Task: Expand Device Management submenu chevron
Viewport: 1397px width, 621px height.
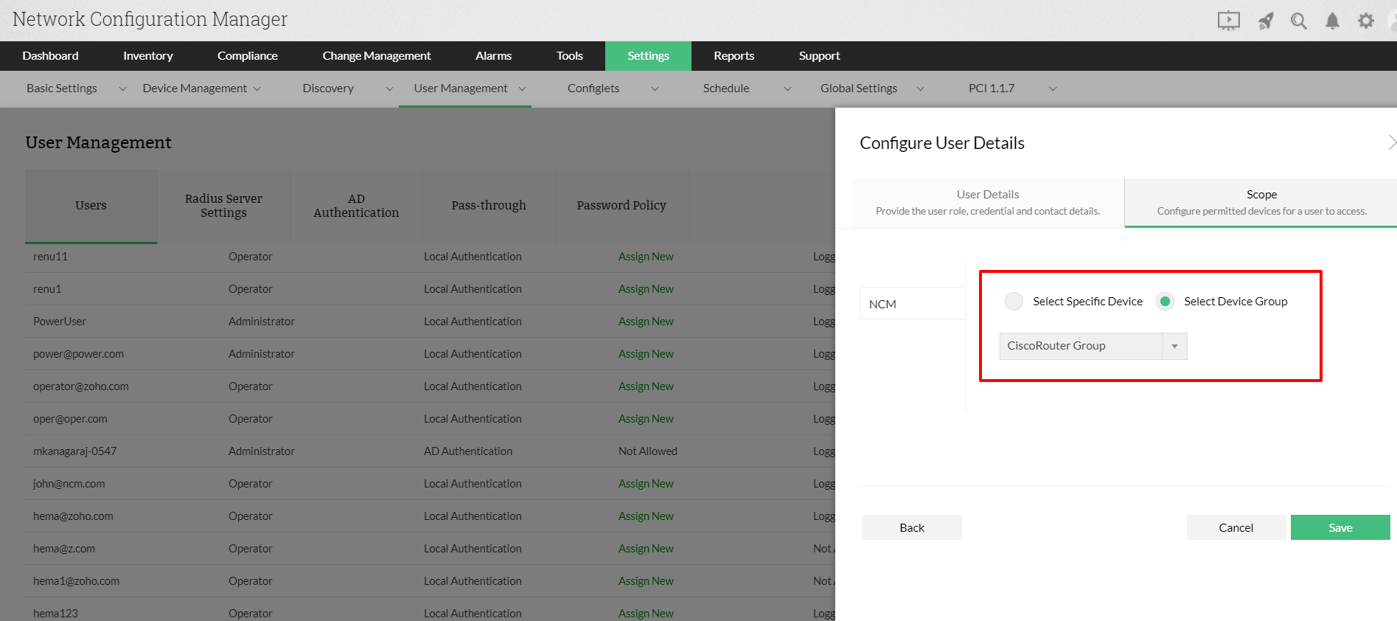Action: 257,89
